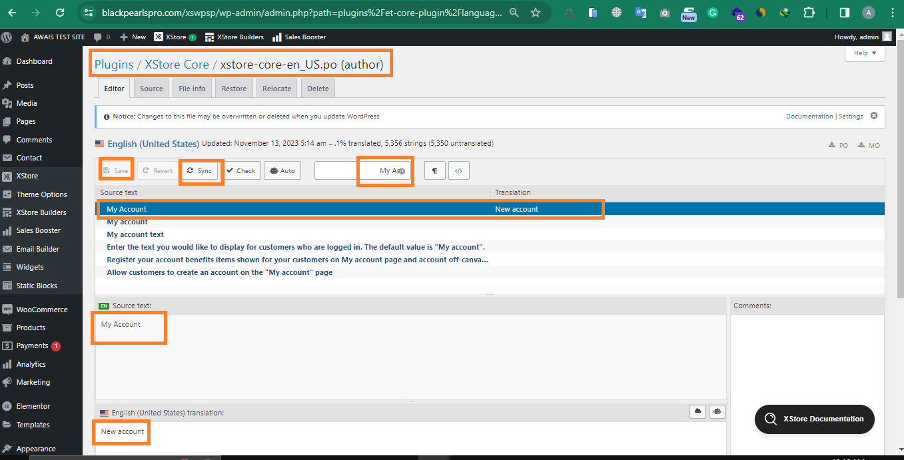Open the Restore tab
The height and width of the screenshot is (460, 904).
234,89
